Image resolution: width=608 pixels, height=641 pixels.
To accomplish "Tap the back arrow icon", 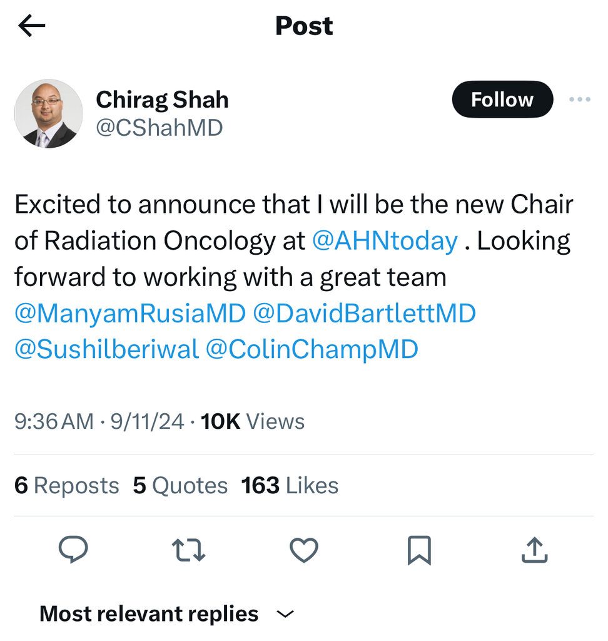I will [x=32, y=26].
